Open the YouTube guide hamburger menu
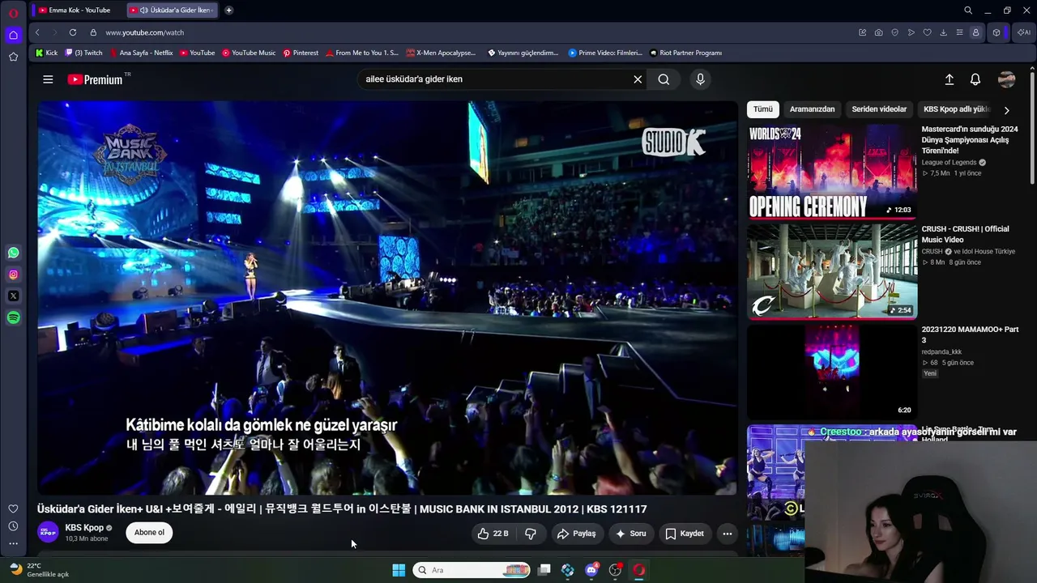 48,79
